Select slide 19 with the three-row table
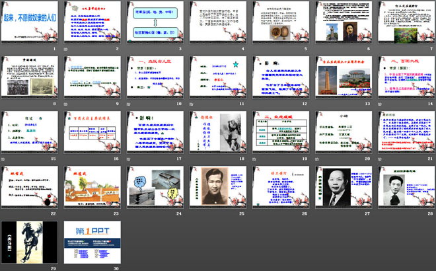This screenshot has width=436, height=271. pyautogui.click(x=281, y=132)
